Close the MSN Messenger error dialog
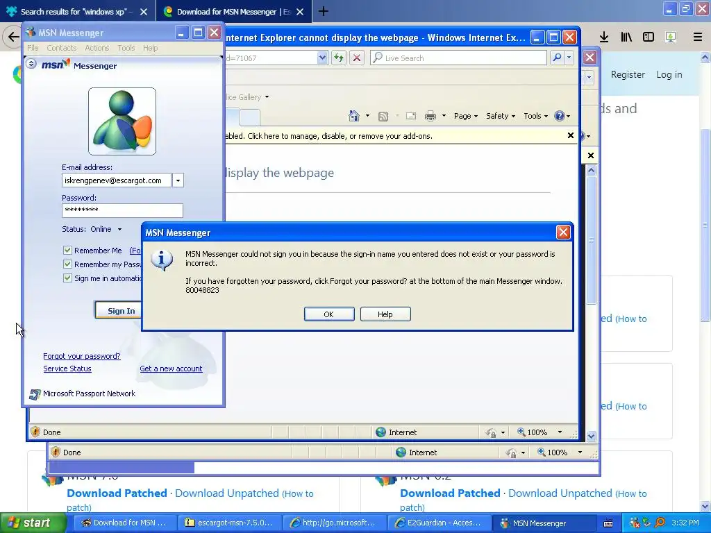This screenshot has width=711, height=533. [x=563, y=232]
